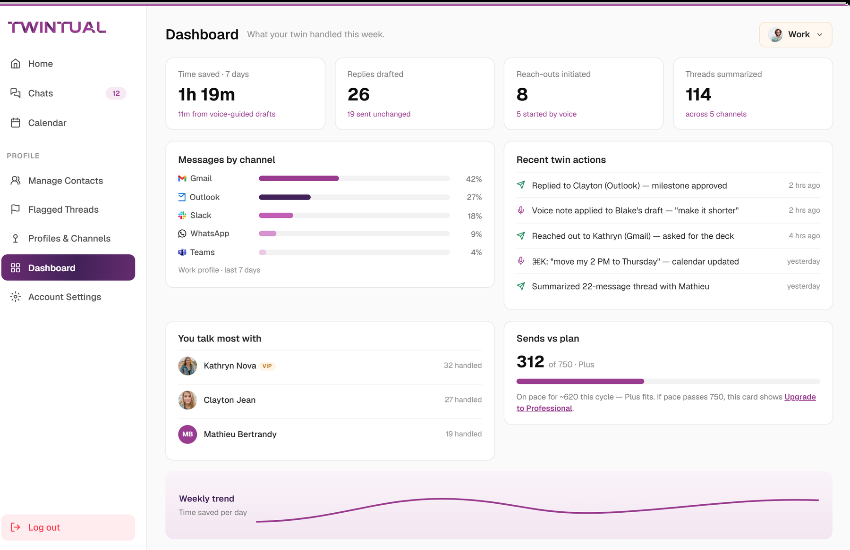
Task: Click the Outlook 27% channel bar
Action: click(x=354, y=197)
